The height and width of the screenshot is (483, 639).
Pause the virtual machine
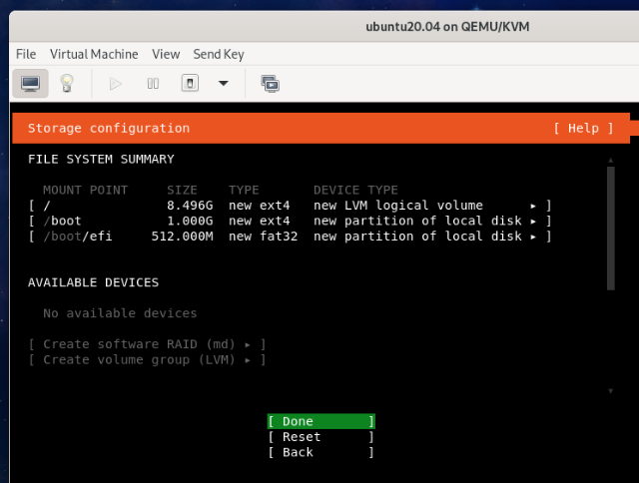click(153, 83)
